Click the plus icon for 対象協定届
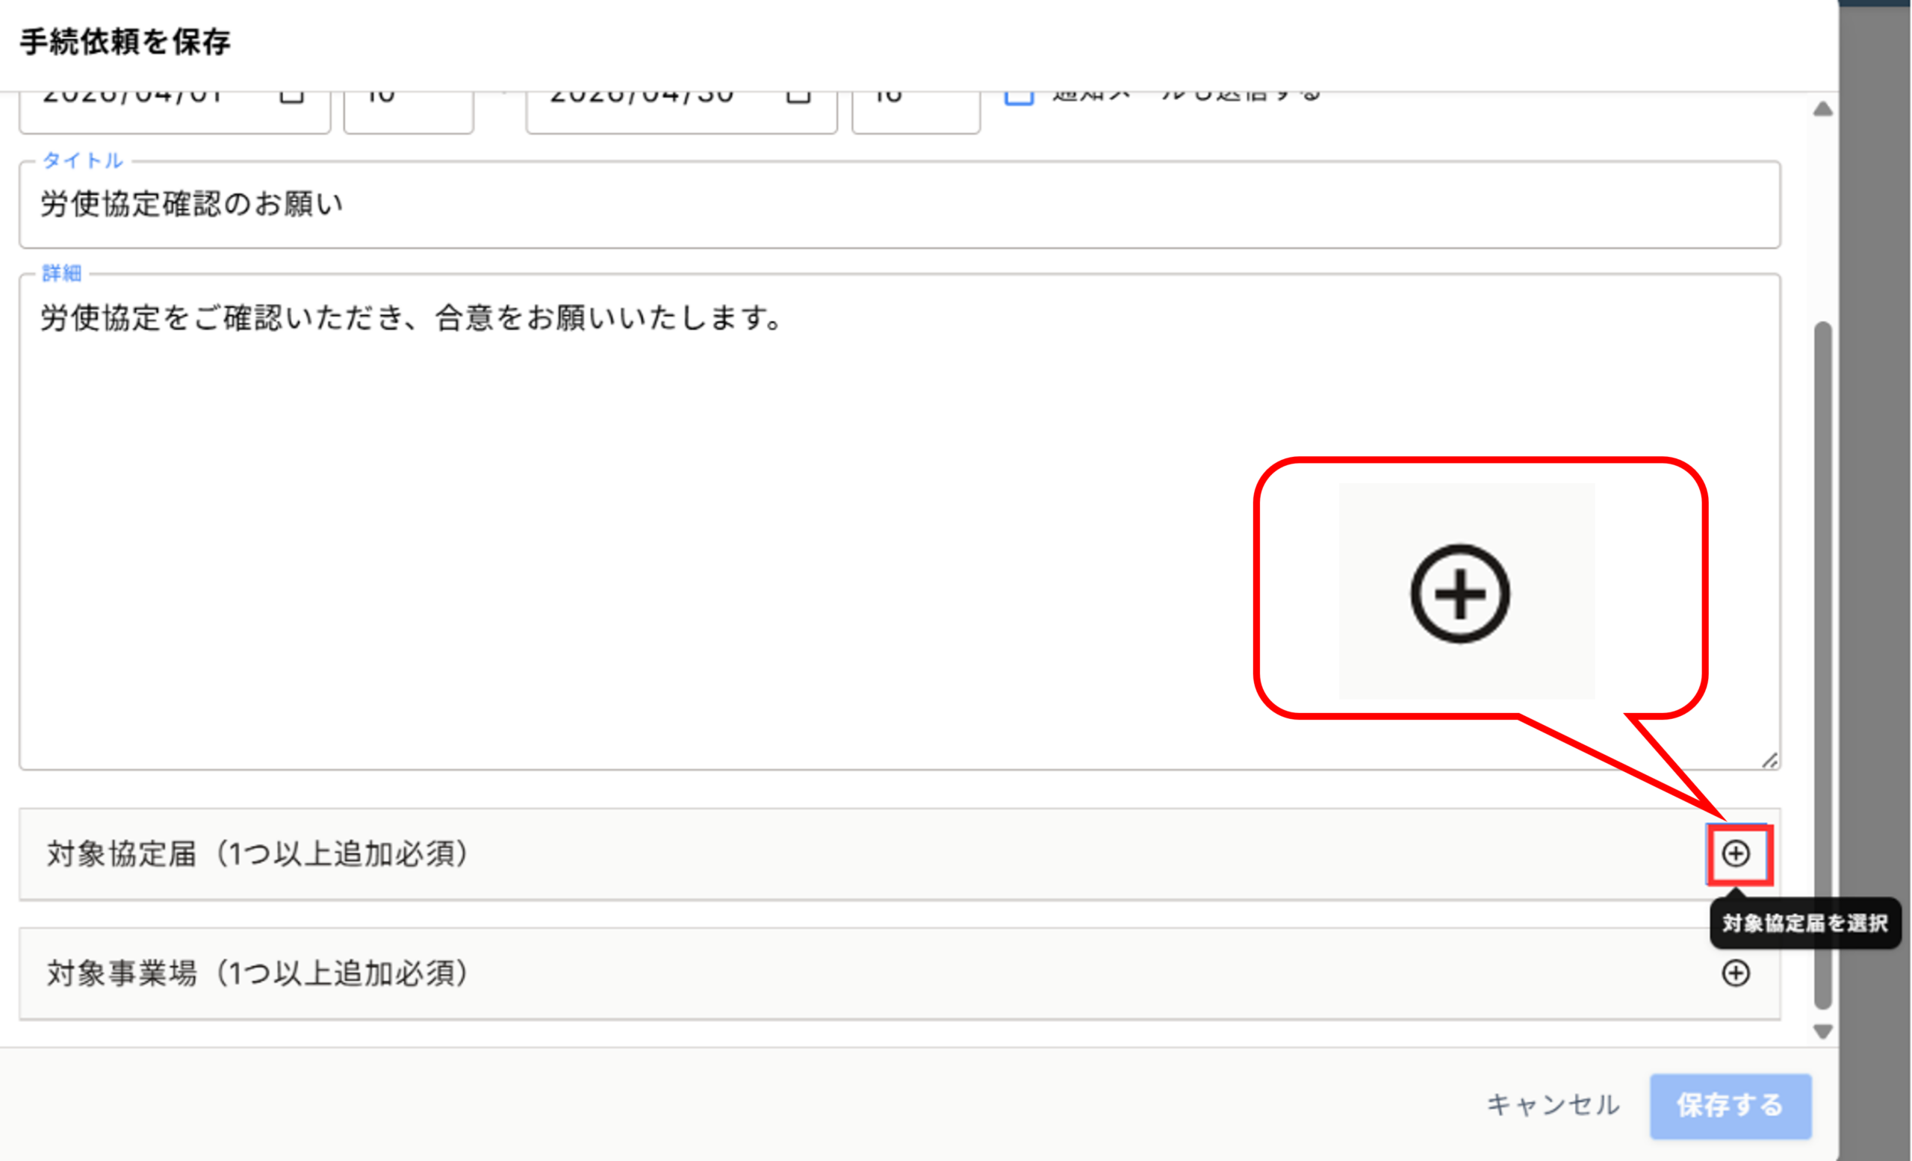Screen dimensions: 1912x1161 [1736, 854]
